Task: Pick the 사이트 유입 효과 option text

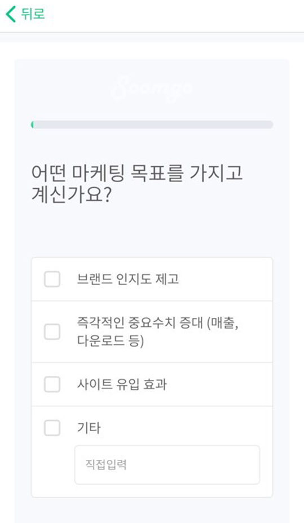Action: click(122, 384)
